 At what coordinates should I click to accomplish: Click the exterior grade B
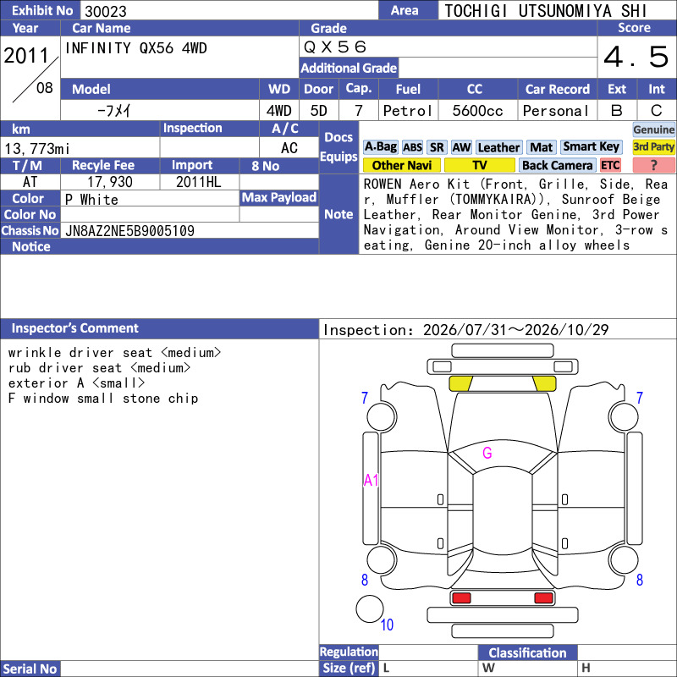(617, 111)
